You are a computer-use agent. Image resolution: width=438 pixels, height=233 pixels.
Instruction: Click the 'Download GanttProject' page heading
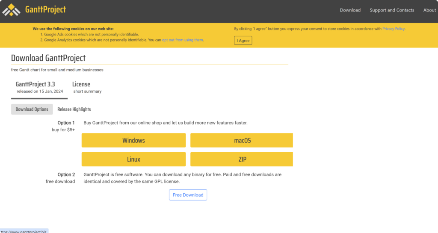(x=48, y=58)
